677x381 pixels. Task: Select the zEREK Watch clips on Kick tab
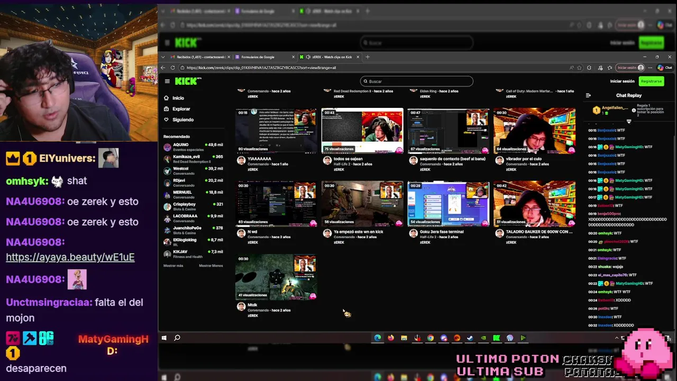[329, 57]
